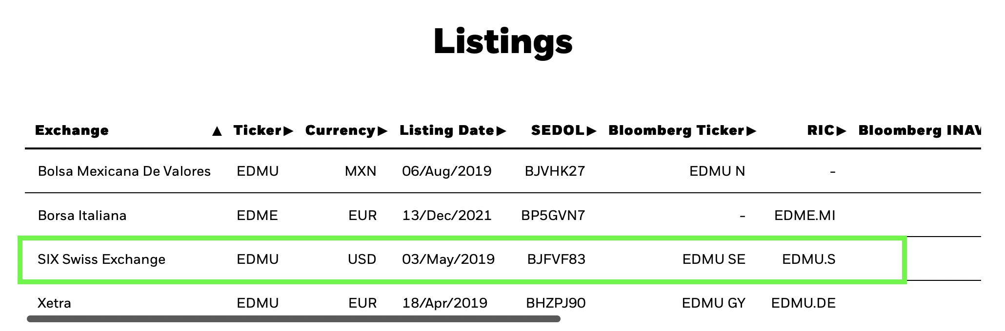Click sort arrow next to RIC header
This screenshot has width=1005, height=331.
[841, 131]
